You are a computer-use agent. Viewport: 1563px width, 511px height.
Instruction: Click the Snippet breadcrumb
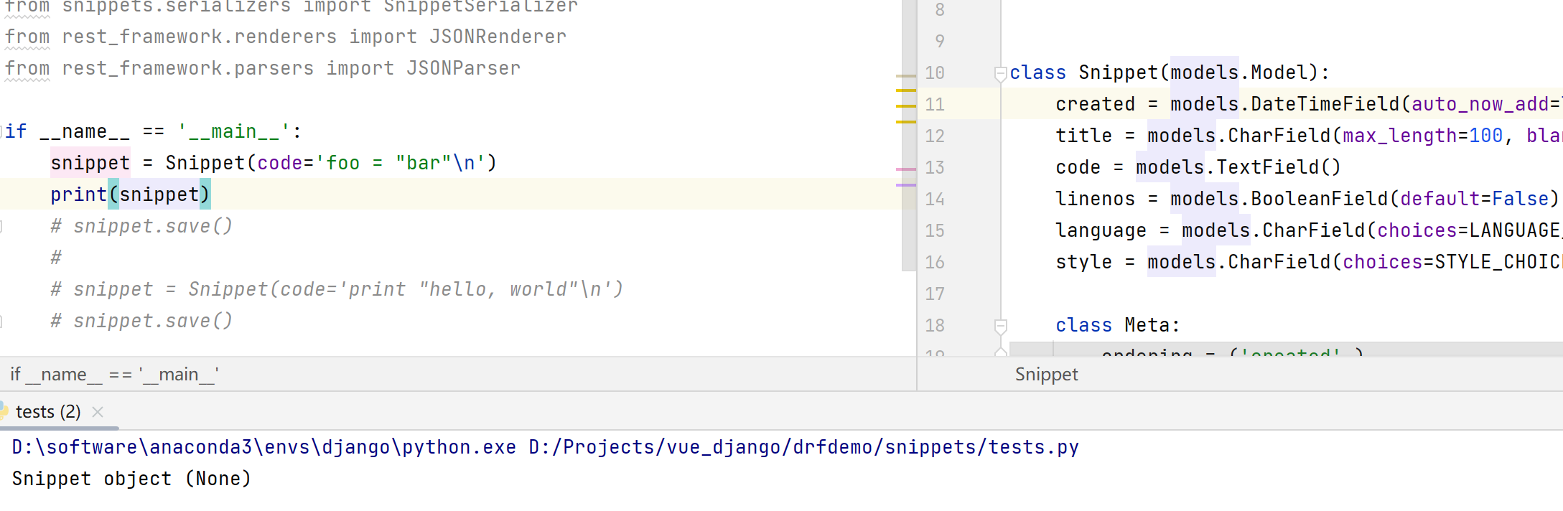(1046, 375)
